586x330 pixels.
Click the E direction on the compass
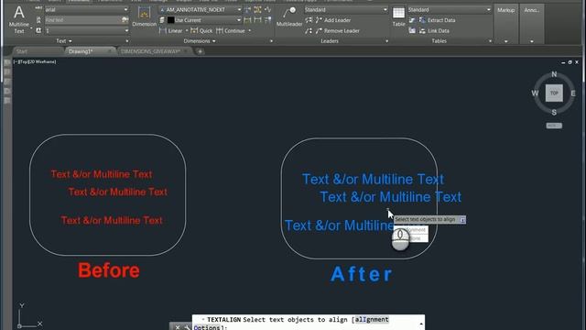point(573,93)
